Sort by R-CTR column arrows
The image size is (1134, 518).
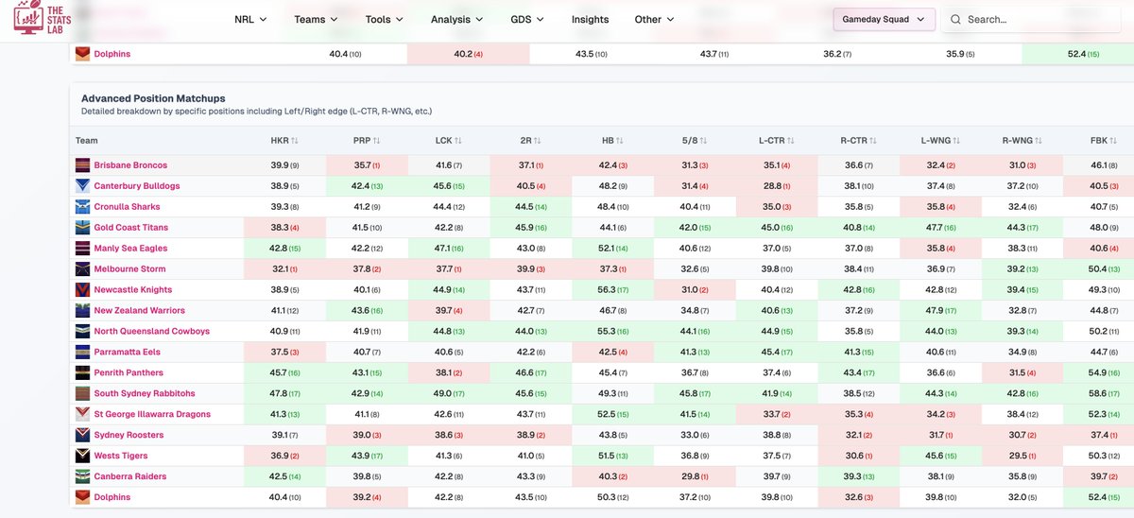coord(874,142)
